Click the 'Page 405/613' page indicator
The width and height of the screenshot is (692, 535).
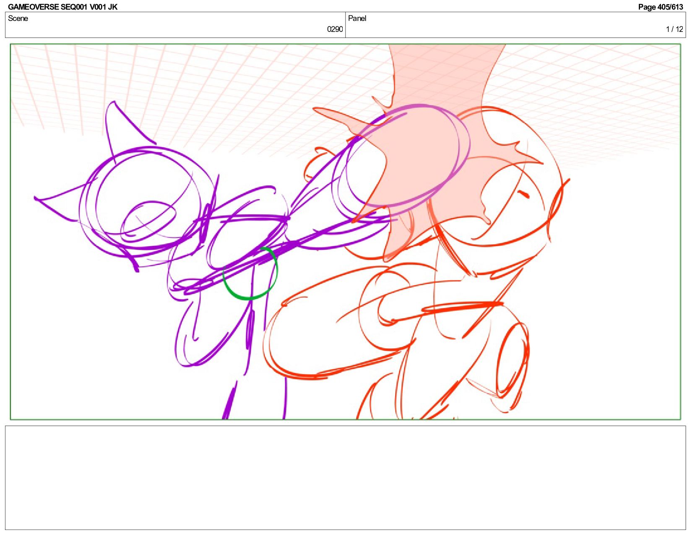tap(661, 7)
